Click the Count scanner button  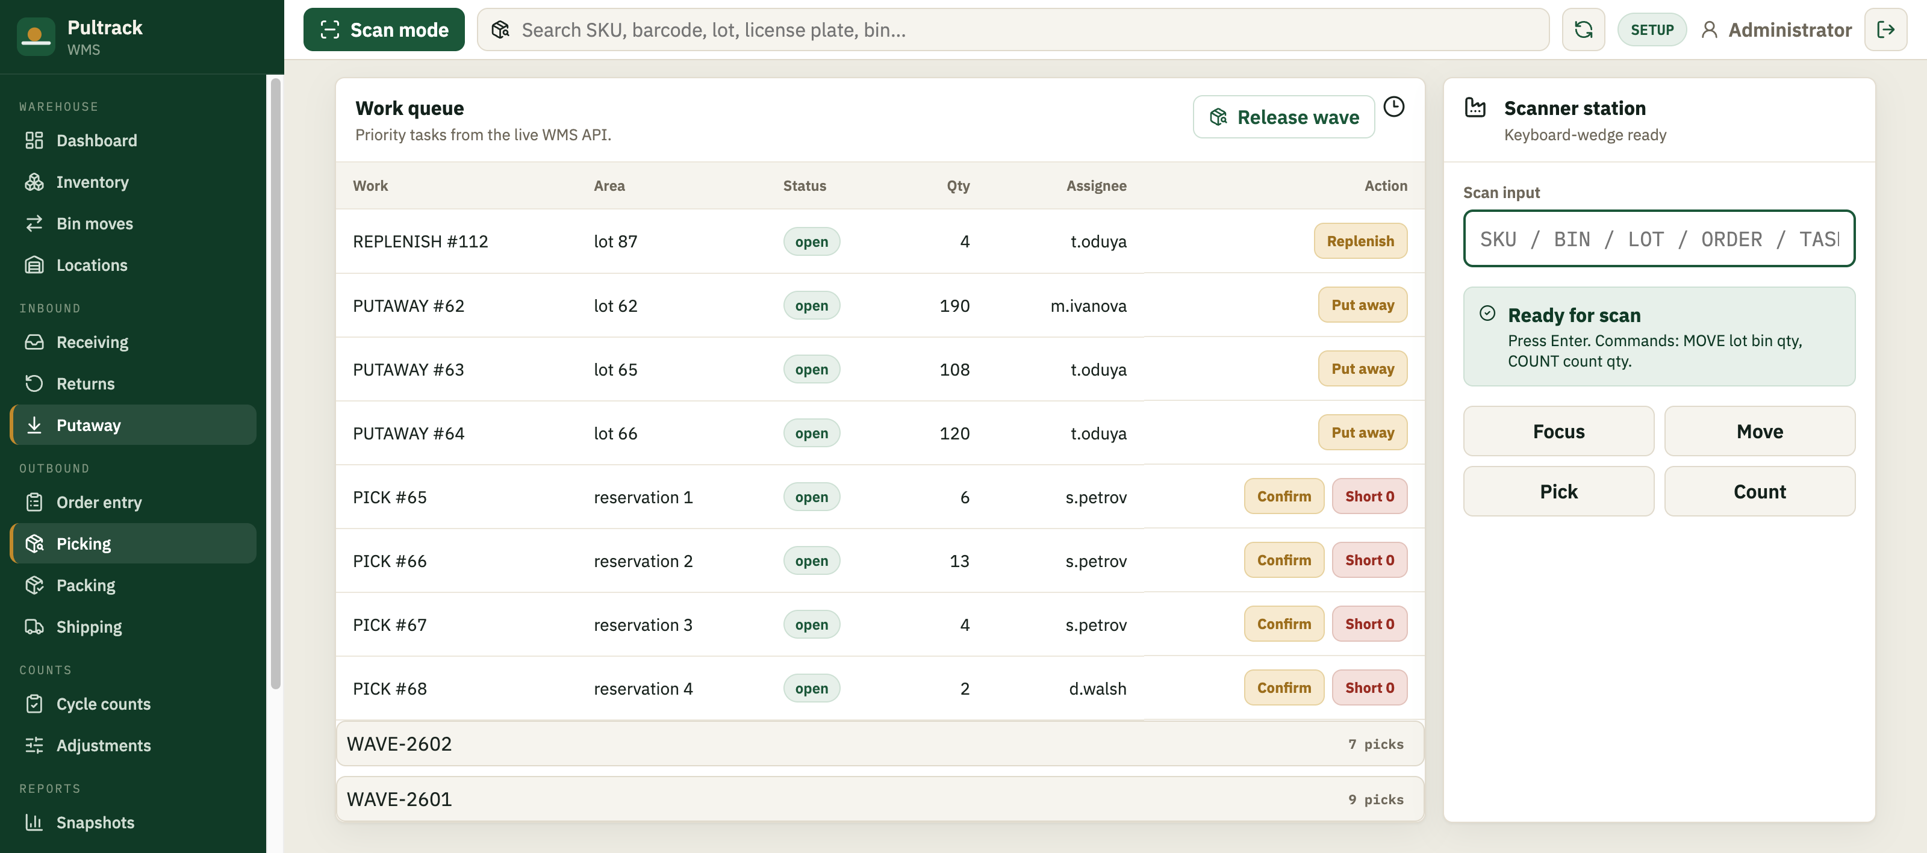1760,491
